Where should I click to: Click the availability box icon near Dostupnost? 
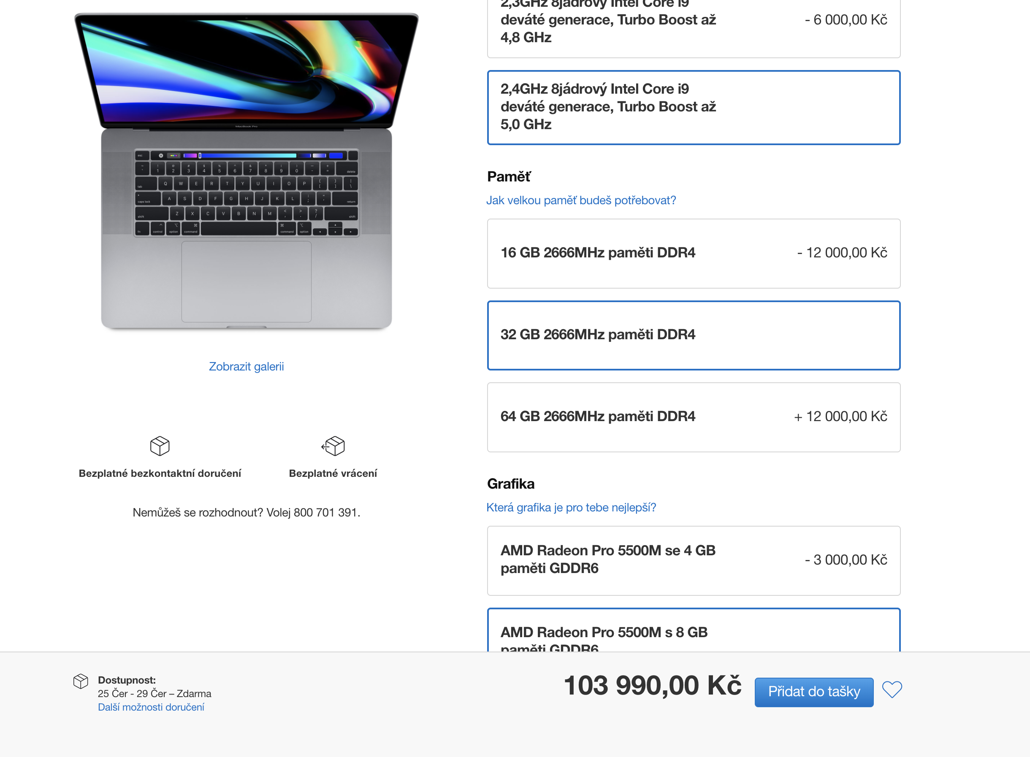(81, 681)
